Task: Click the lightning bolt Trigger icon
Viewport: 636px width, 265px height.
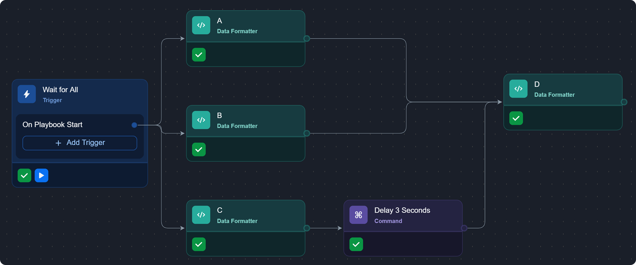Action: click(x=27, y=94)
